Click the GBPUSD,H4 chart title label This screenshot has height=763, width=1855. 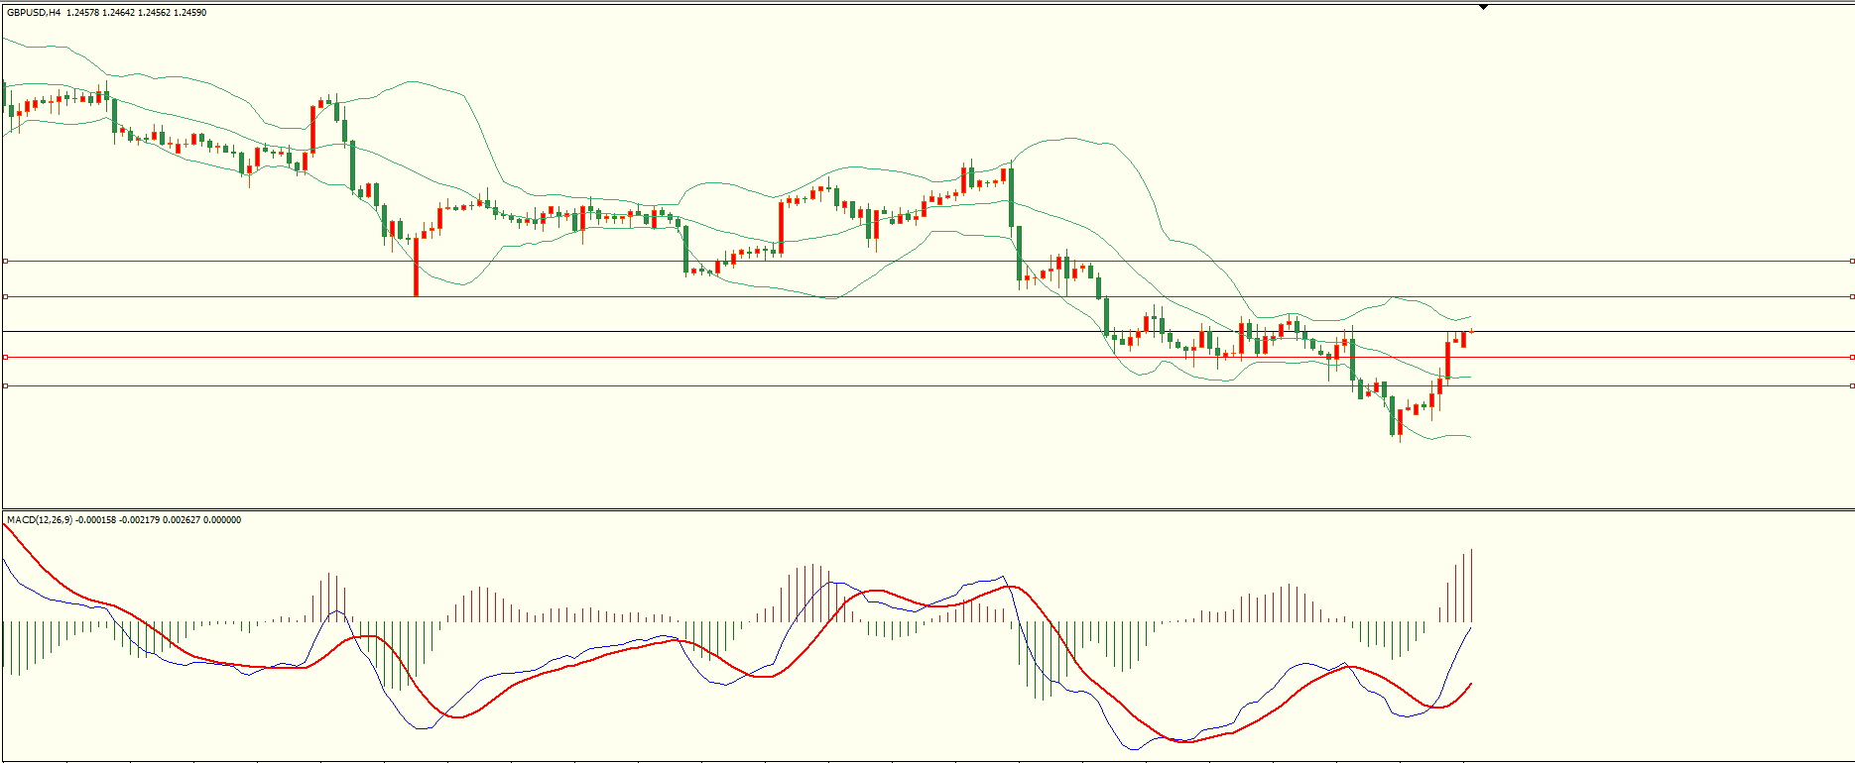pos(34,13)
